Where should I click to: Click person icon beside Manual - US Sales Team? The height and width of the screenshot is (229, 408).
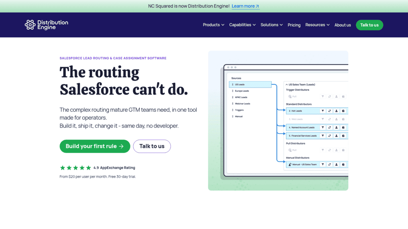click(290, 164)
